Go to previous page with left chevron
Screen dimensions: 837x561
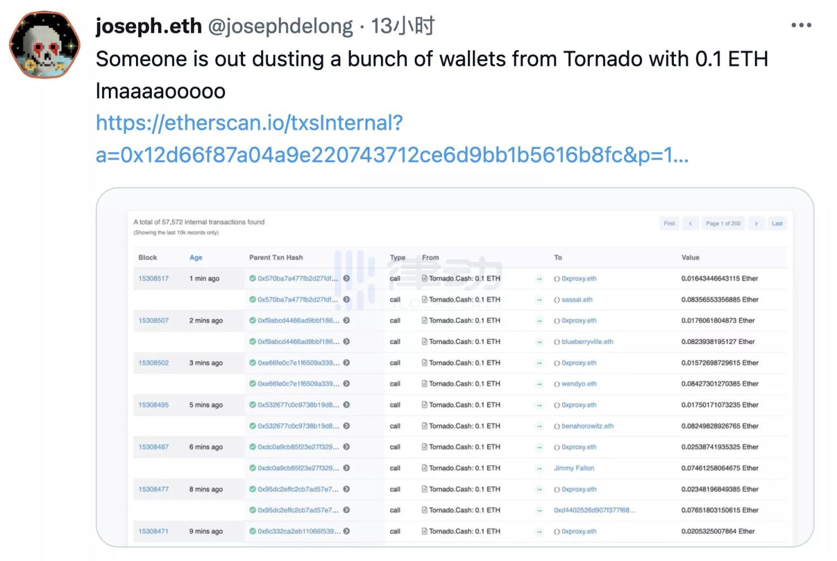point(690,223)
